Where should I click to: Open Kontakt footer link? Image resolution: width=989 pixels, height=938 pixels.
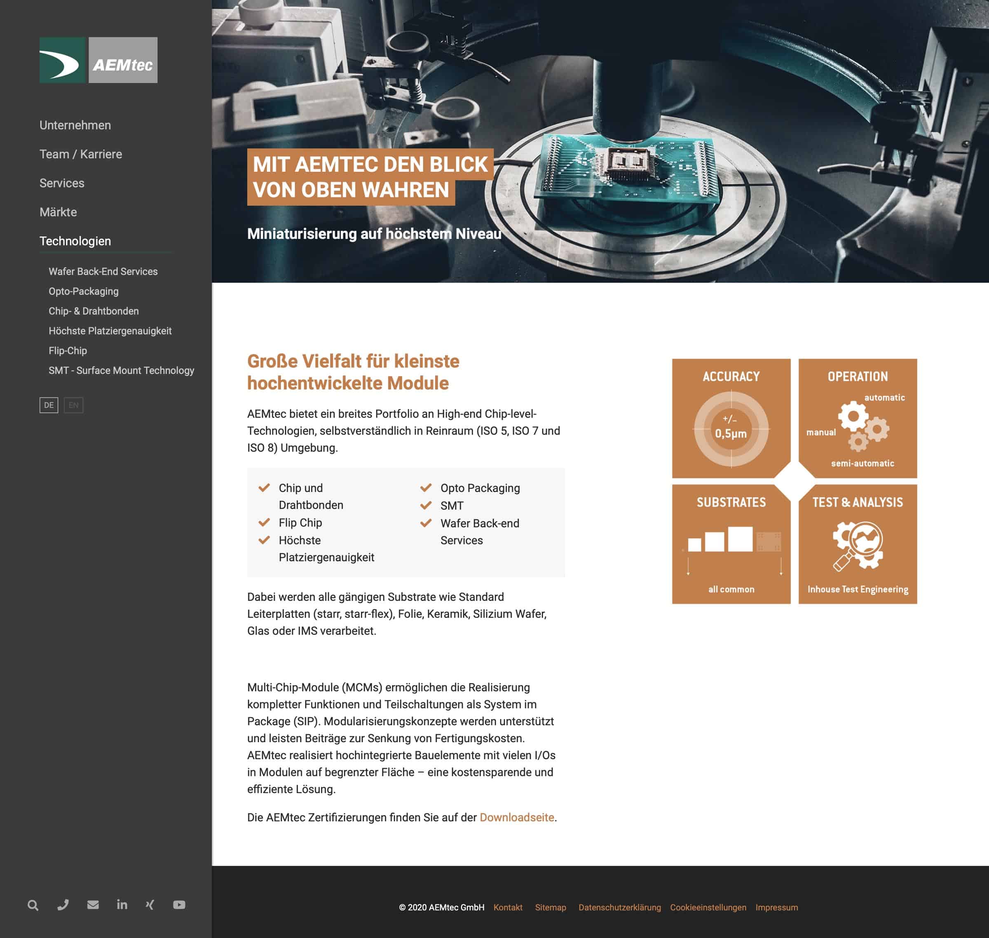[x=508, y=907]
